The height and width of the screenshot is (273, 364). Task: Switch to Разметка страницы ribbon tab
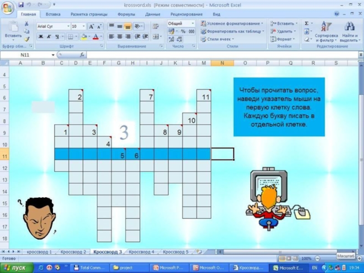89,14
